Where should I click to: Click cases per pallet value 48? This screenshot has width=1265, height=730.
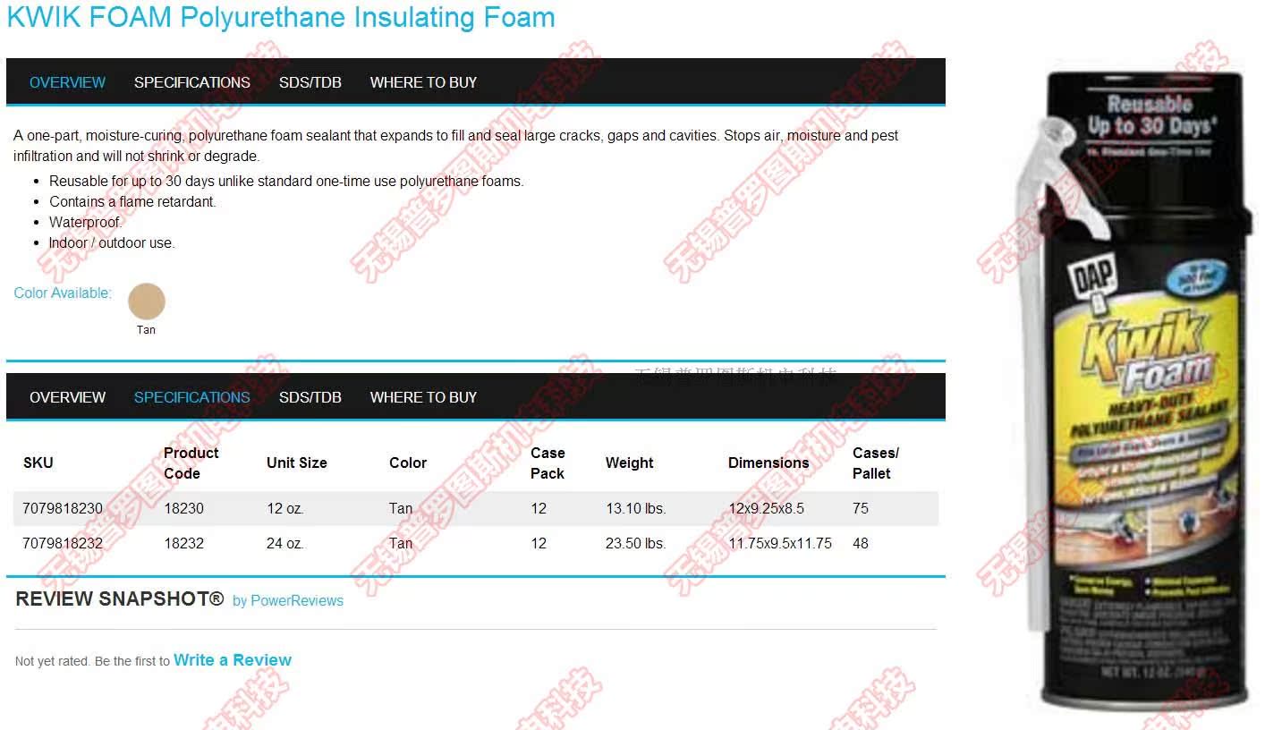click(x=861, y=543)
